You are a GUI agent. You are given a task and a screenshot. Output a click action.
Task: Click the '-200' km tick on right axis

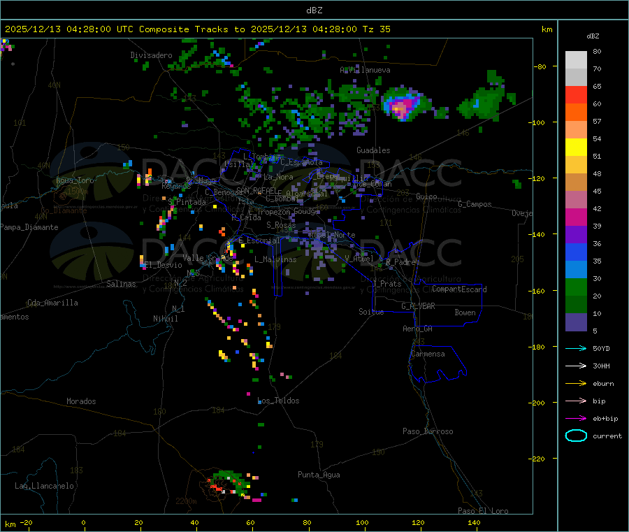538,403
